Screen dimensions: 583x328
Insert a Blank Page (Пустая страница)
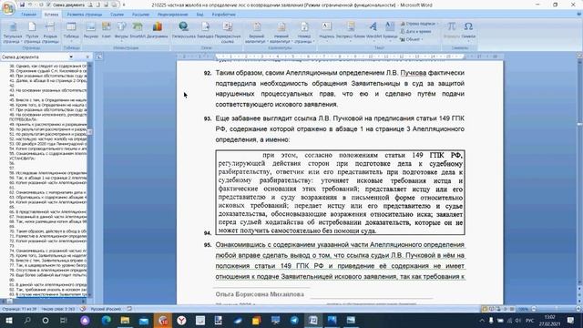coord(32,33)
